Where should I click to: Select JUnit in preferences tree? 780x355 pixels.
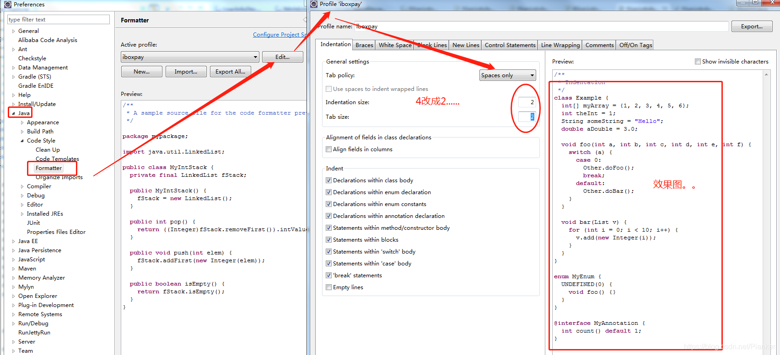pyautogui.click(x=33, y=223)
